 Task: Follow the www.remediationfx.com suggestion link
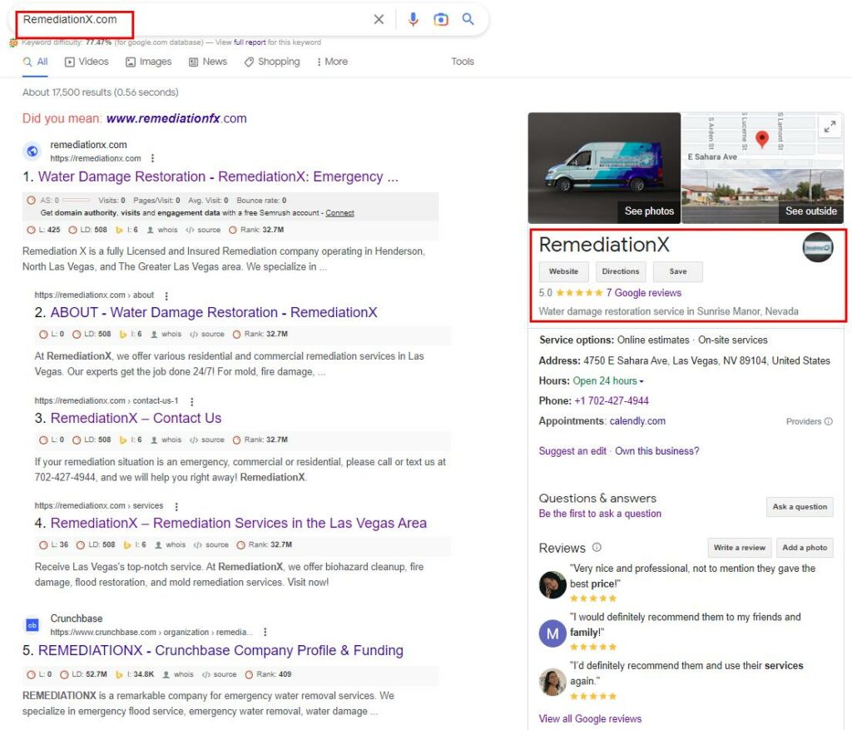[176, 118]
